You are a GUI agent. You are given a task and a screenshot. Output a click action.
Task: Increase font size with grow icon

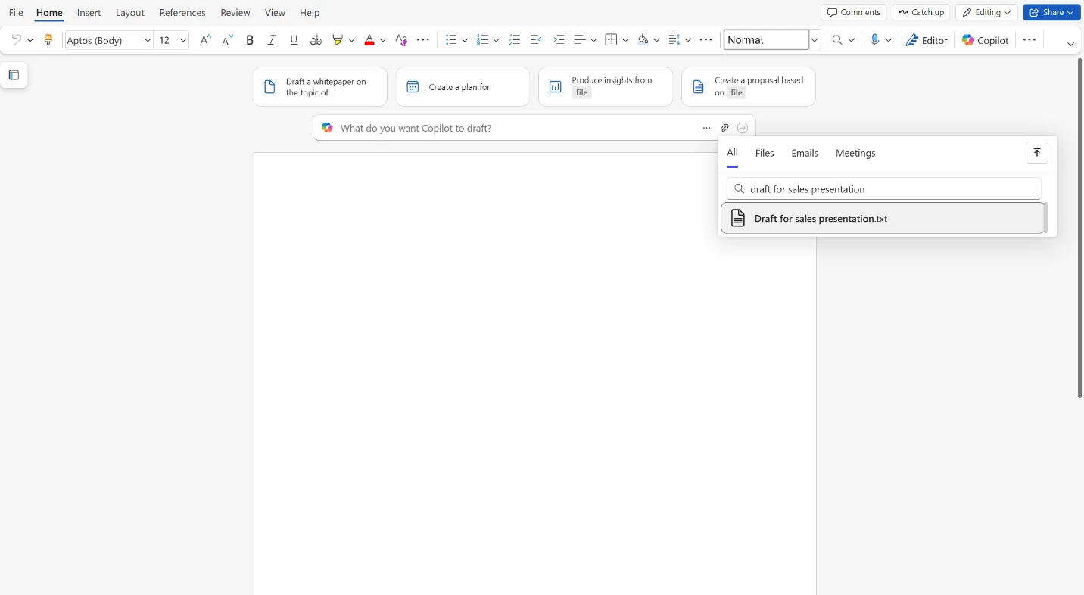click(x=204, y=40)
